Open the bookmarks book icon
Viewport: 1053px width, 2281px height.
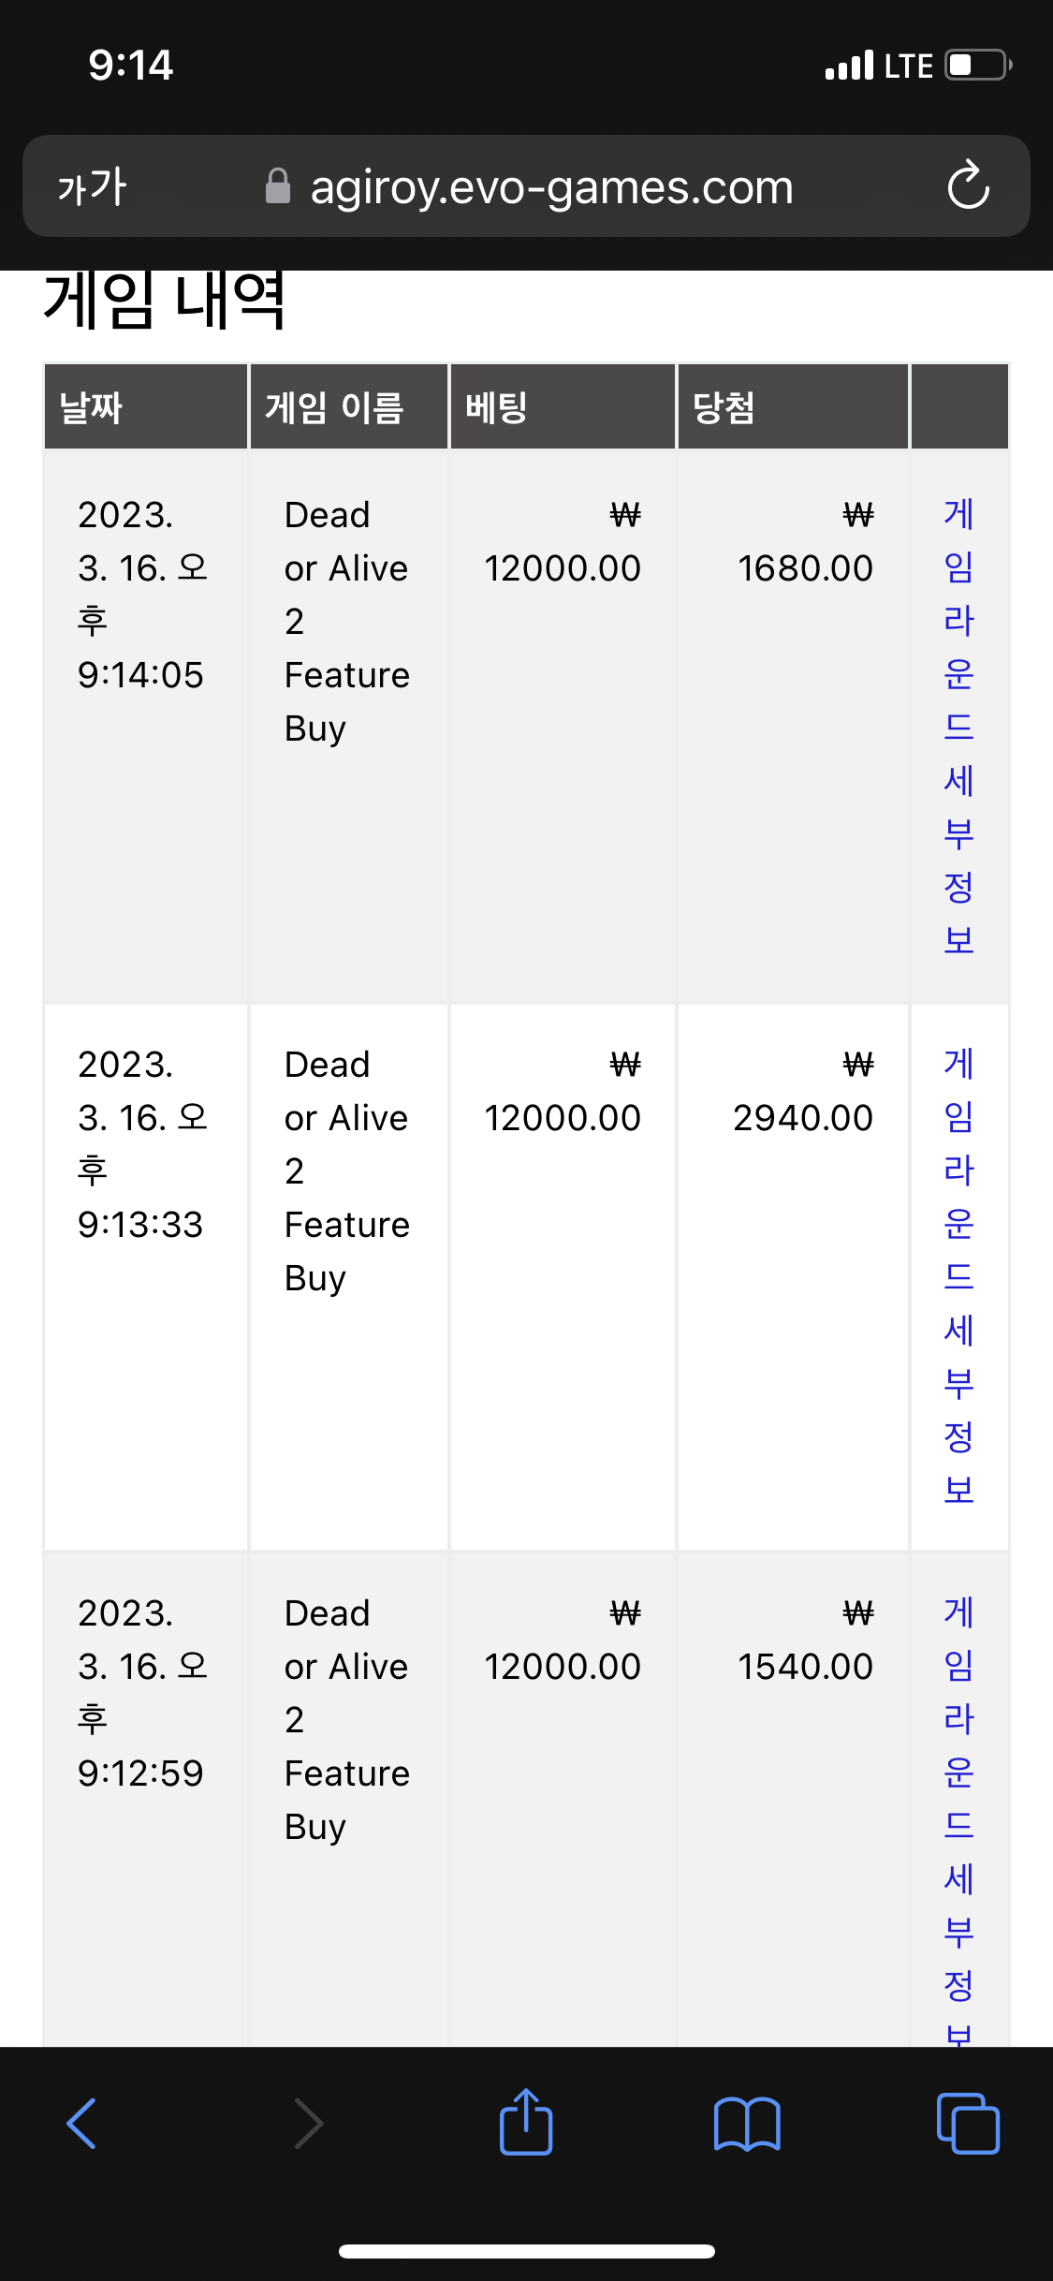pos(746,2124)
